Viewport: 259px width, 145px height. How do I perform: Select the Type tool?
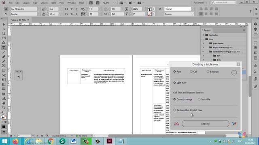click(x=4, y=48)
